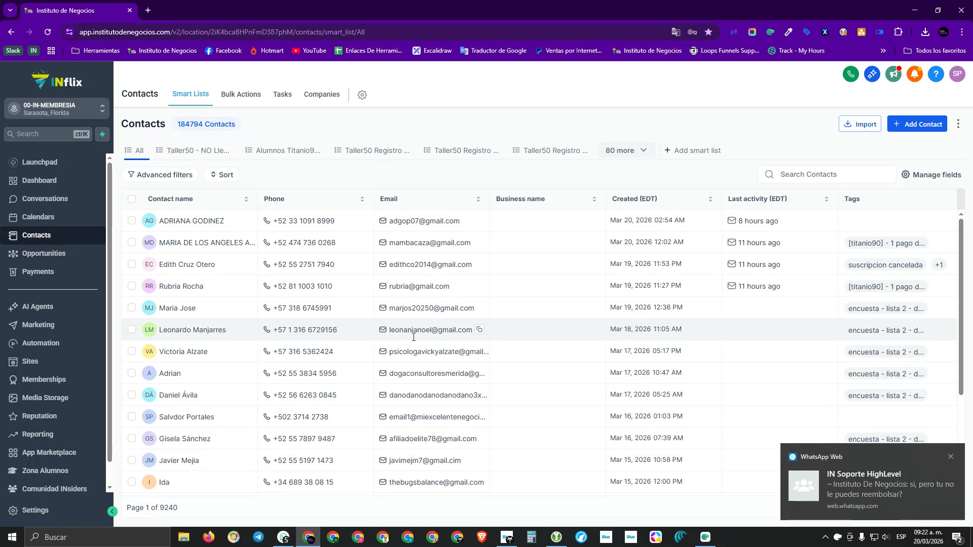Open the contacts settings gear icon
The image size is (973, 547).
[362, 95]
